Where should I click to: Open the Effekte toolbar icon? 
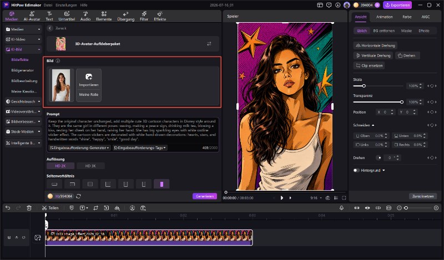(160, 16)
